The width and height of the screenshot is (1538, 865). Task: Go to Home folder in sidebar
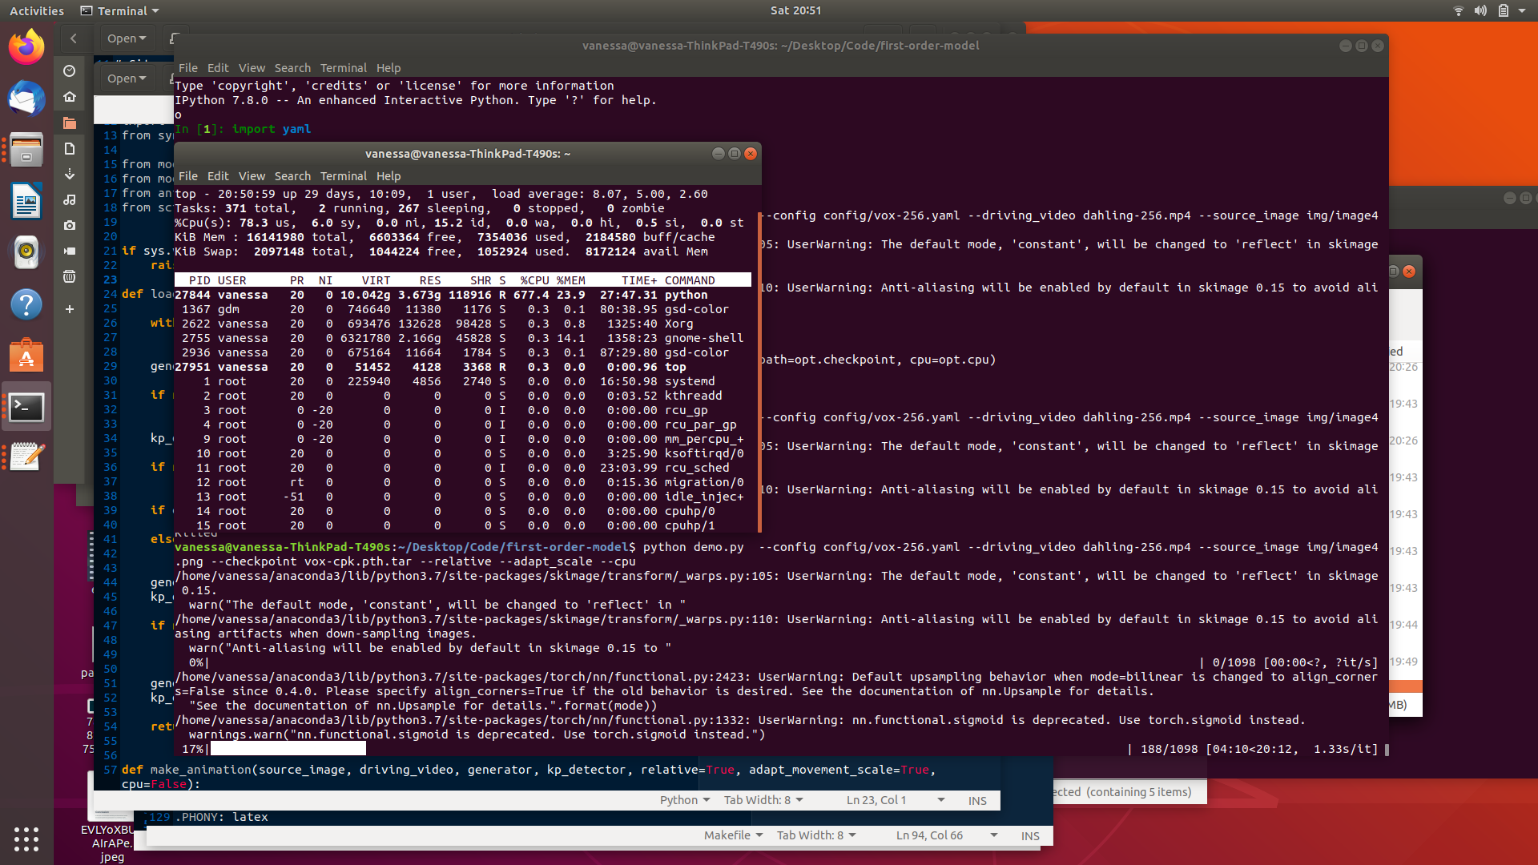tap(70, 97)
